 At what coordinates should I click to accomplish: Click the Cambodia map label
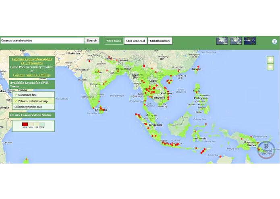[x=158, y=97]
